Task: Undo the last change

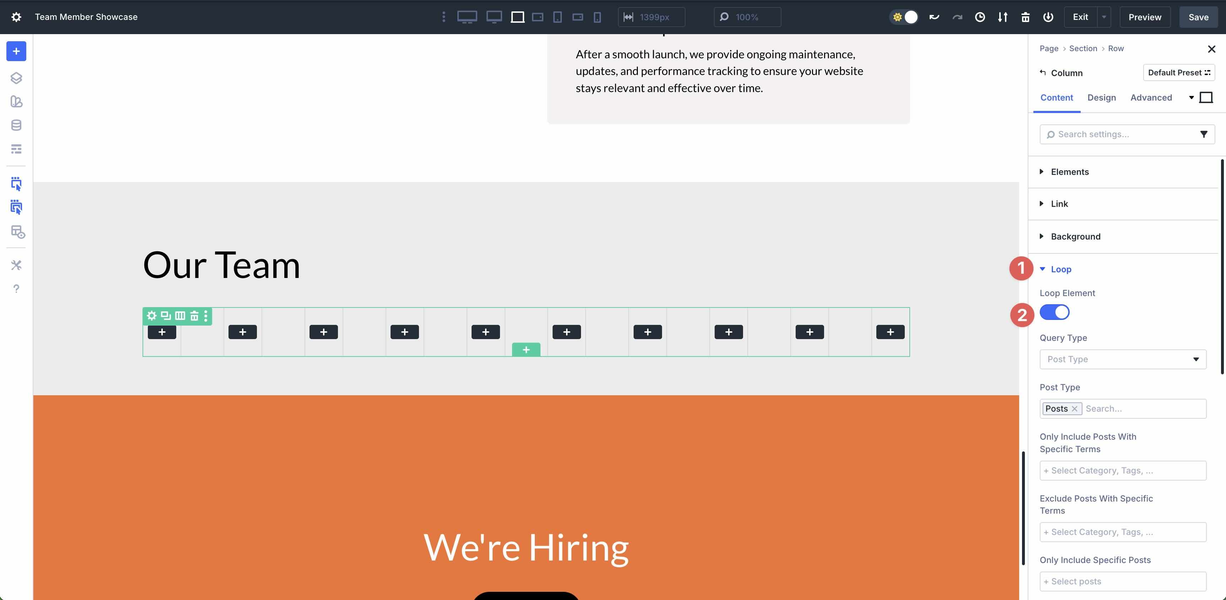Action: coord(934,17)
